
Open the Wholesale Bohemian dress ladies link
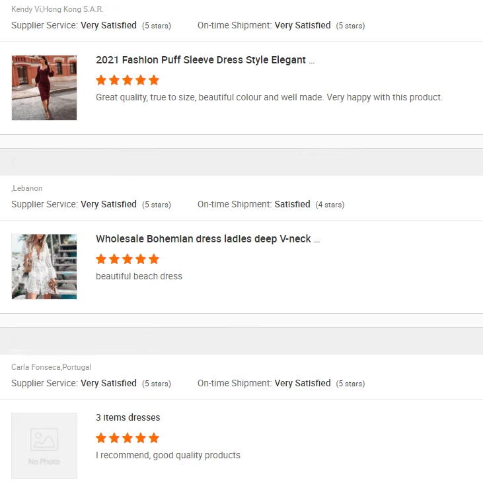pyautogui.click(x=207, y=239)
